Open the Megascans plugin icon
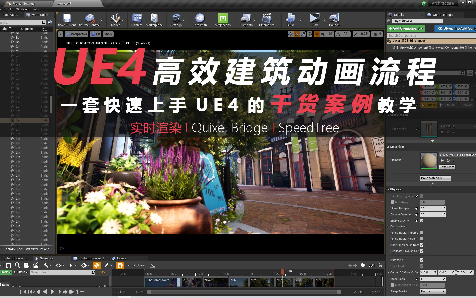The image size is (476, 298). tap(223, 20)
